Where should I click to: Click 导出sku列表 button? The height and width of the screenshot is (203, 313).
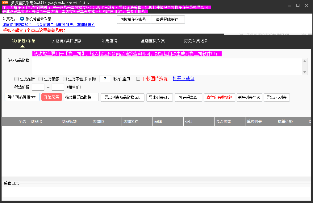click(x=277, y=97)
